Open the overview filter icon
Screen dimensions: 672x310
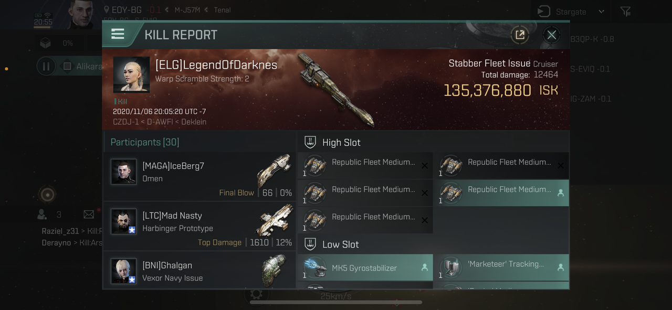pyautogui.click(x=625, y=12)
